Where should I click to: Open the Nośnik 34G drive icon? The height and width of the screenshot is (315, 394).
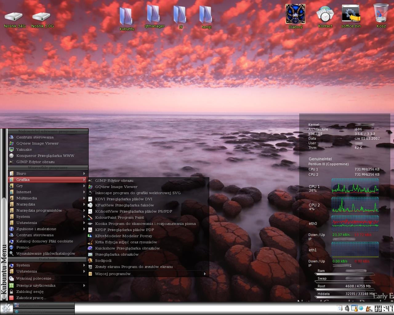[14, 20]
